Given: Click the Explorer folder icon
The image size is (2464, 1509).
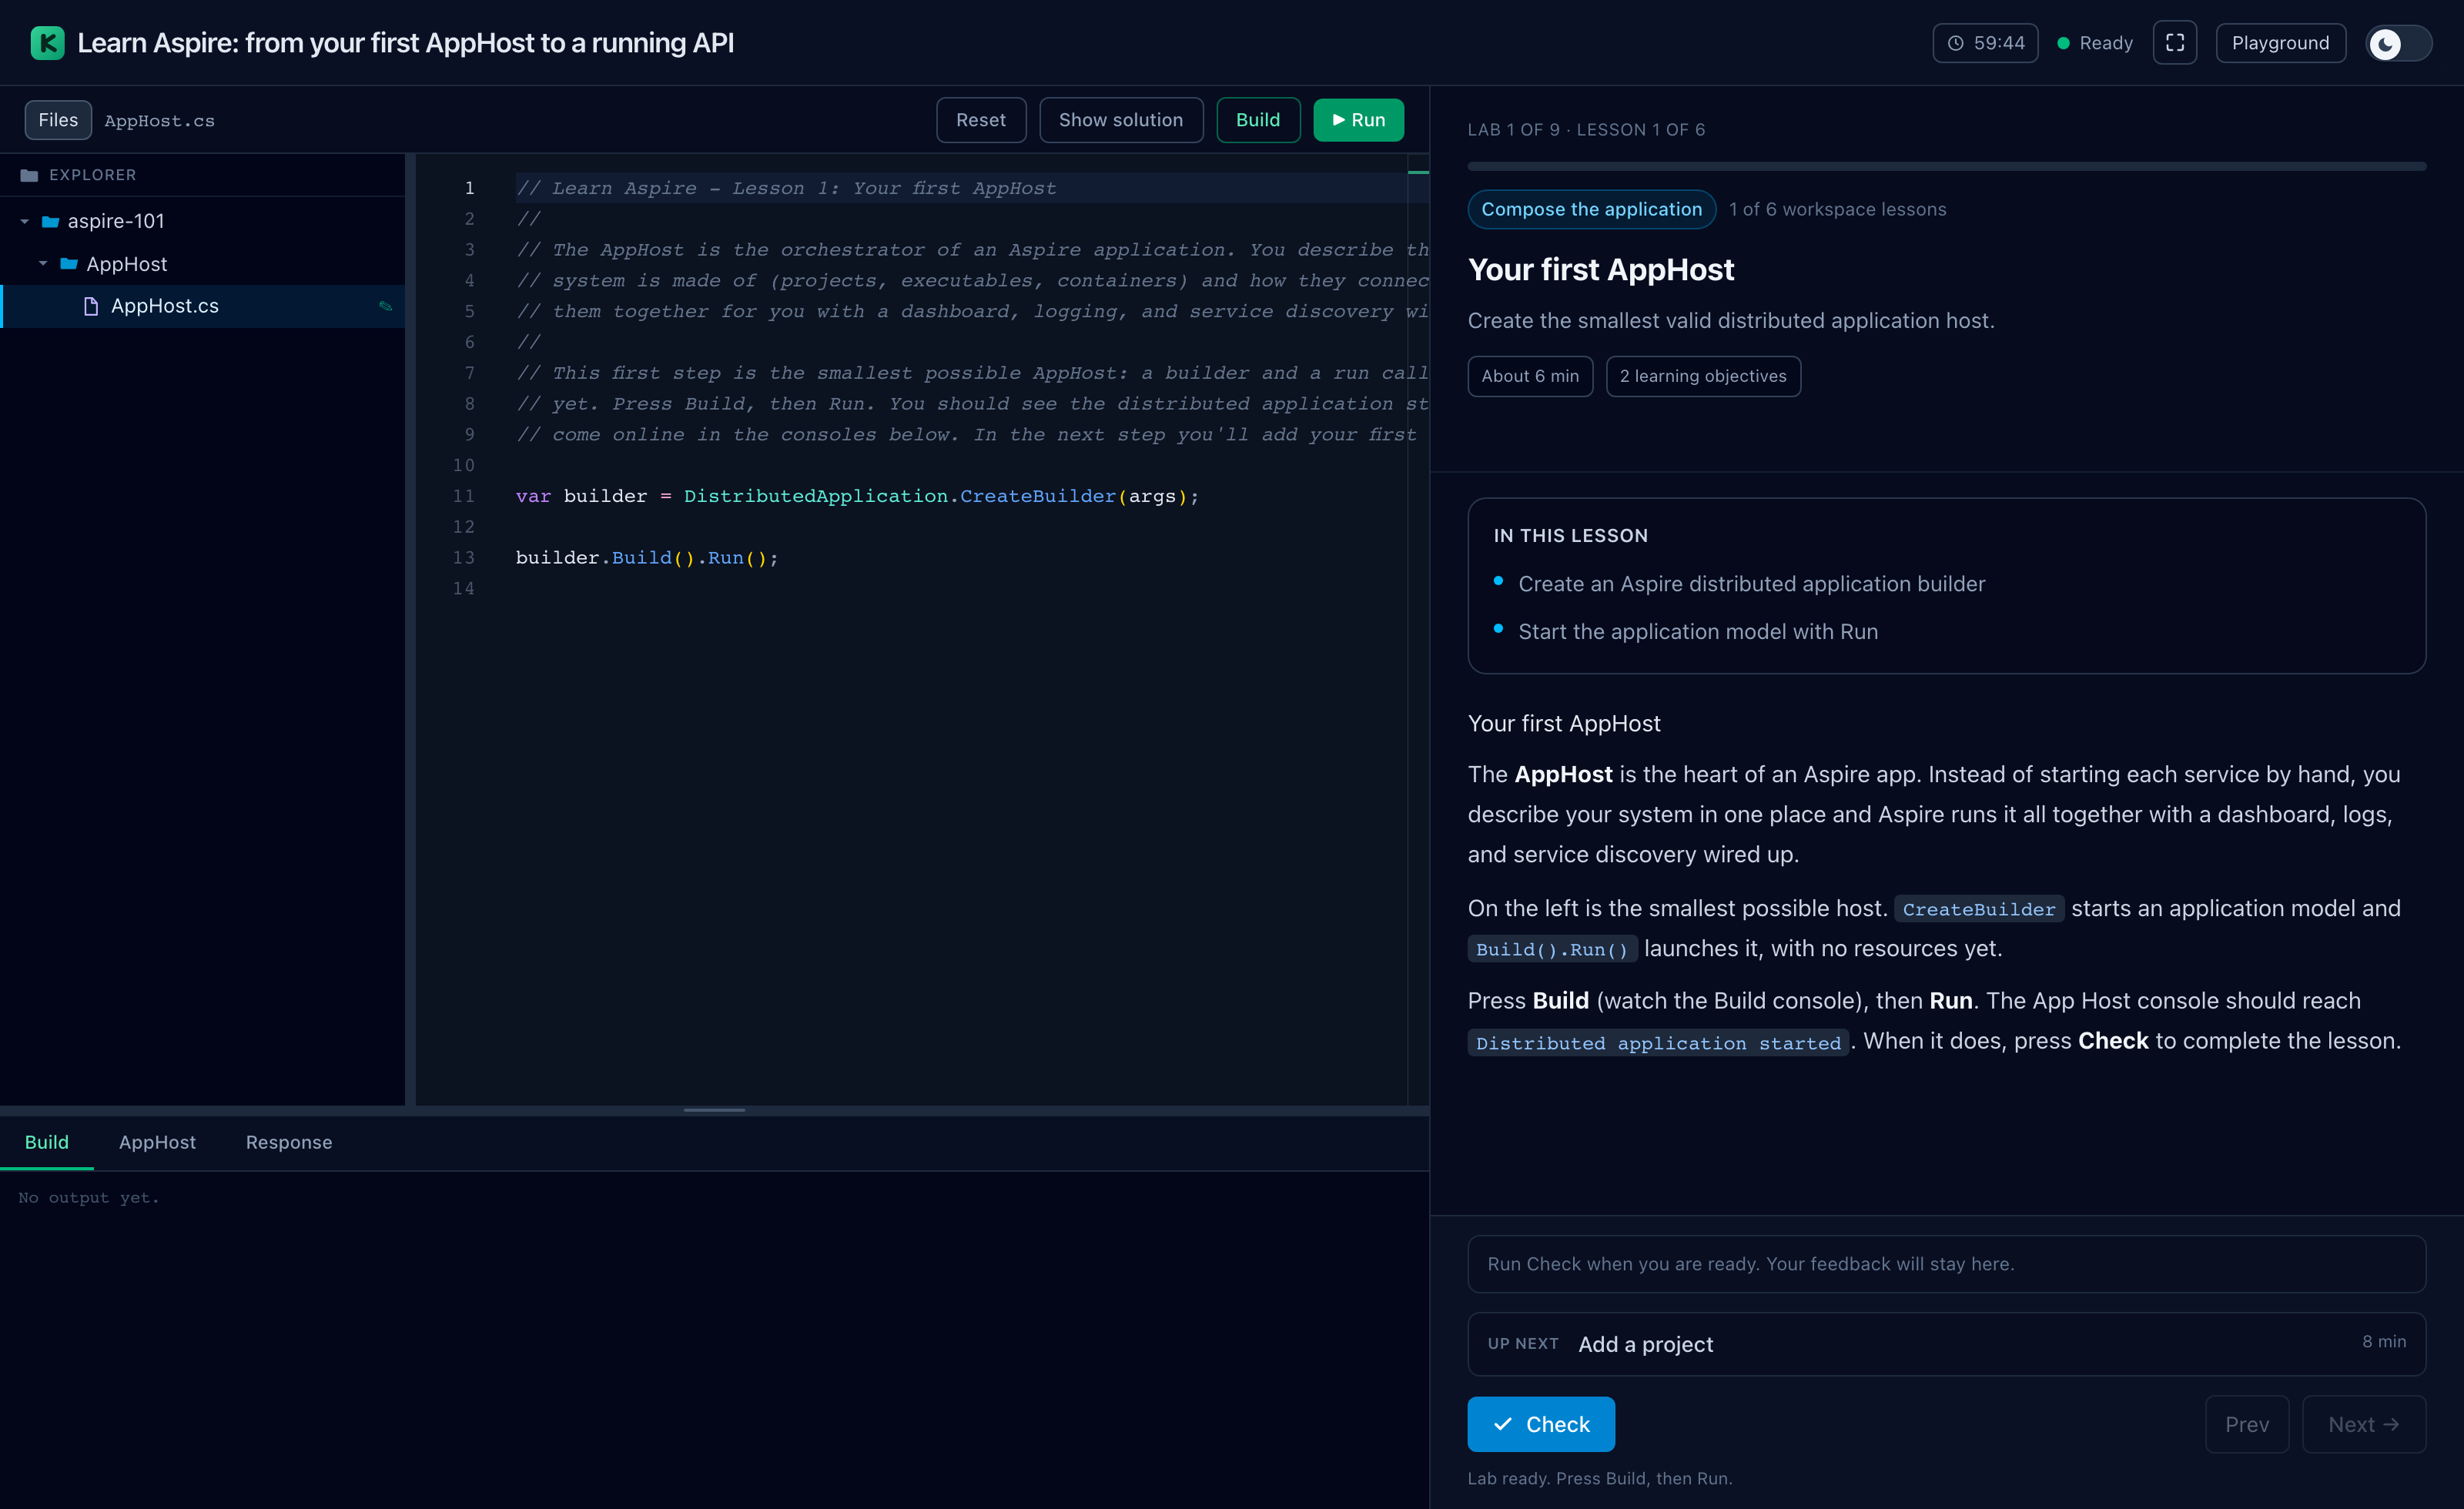Looking at the screenshot, I should click(29, 175).
